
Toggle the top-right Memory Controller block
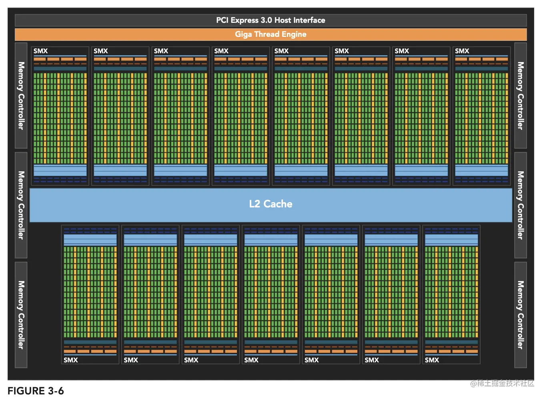520,96
